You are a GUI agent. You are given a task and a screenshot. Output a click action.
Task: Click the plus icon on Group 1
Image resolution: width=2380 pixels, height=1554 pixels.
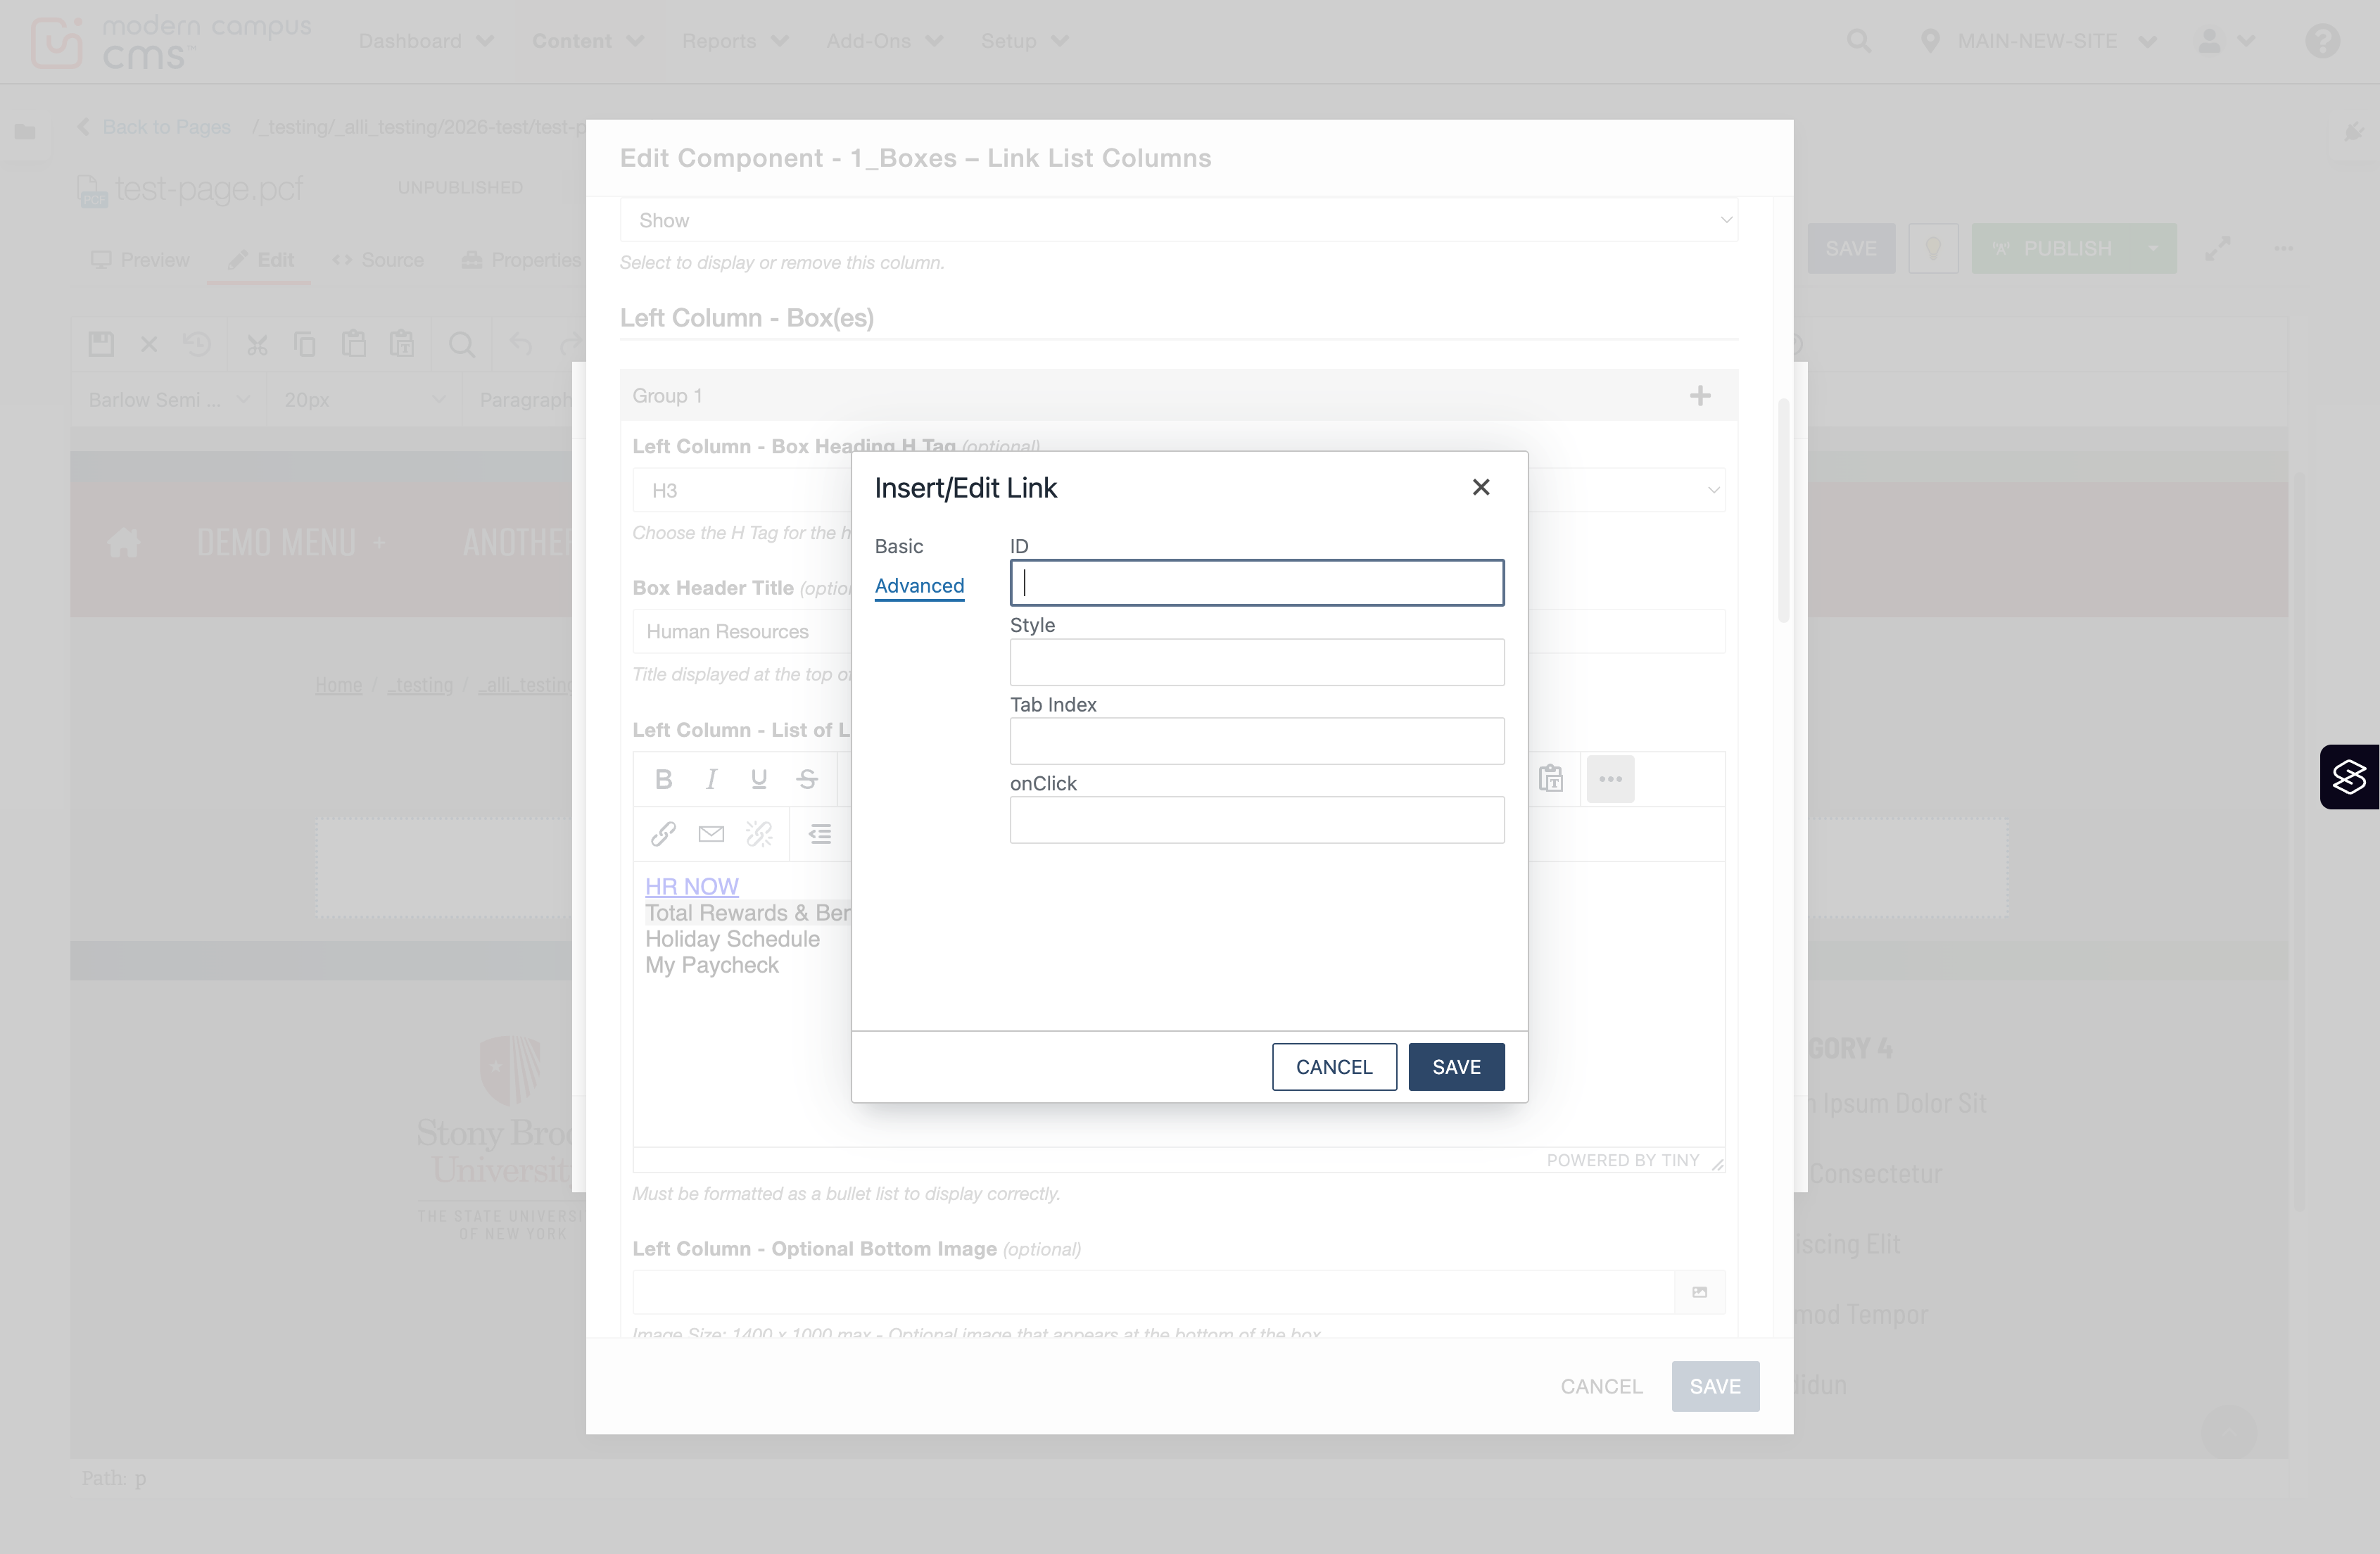pyautogui.click(x=1700, y=396)
